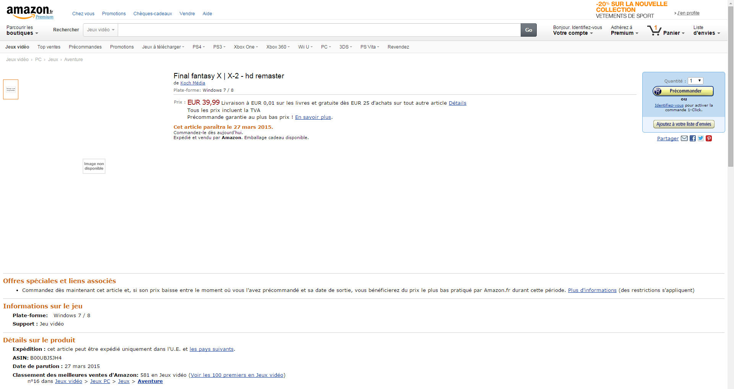The image size is (734, 389).
Task: Share on Pinterest icon
Action: pyautogui.click(x=709, y=138)
